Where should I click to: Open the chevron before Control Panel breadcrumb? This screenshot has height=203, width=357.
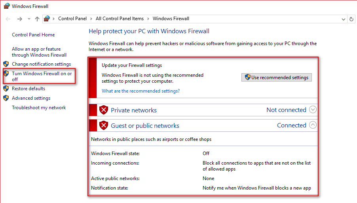pos(53,19)
